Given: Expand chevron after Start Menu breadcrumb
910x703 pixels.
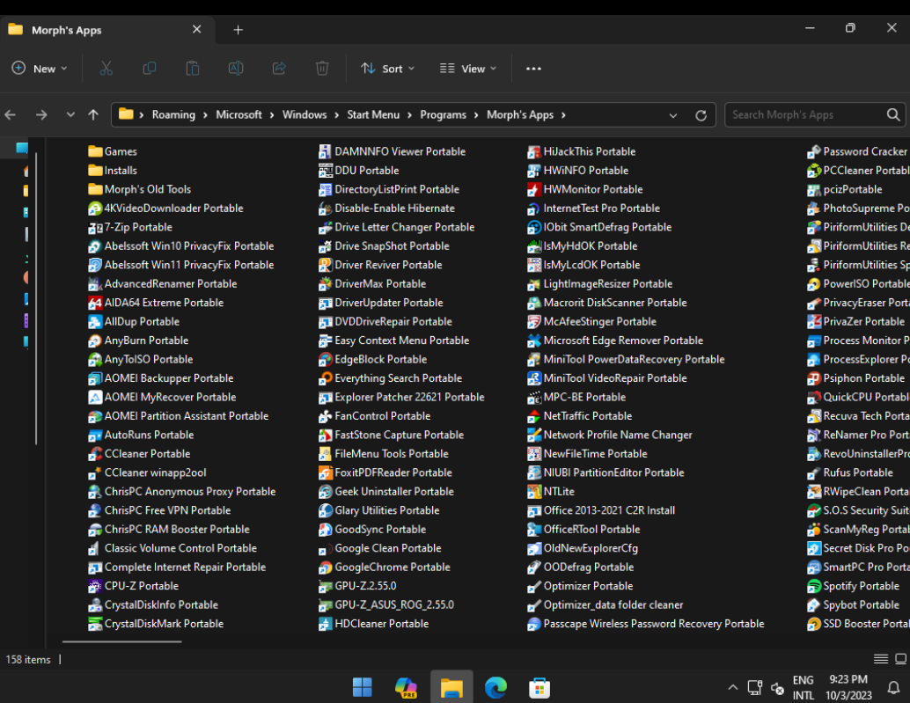Looking at the screenshot, I should pos(410,115).
